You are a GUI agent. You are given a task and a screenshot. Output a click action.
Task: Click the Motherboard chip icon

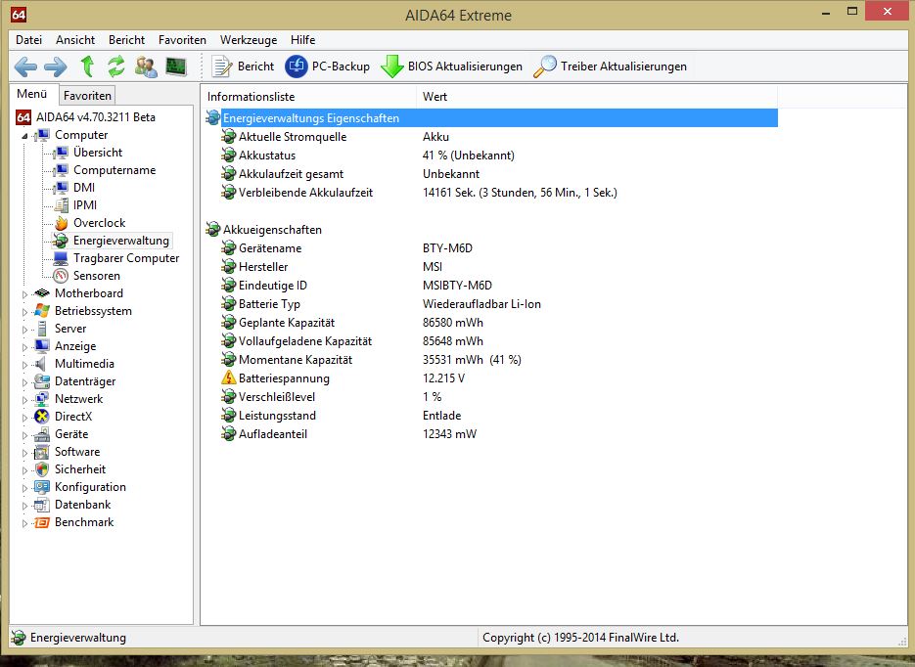[x=41, y=293]
